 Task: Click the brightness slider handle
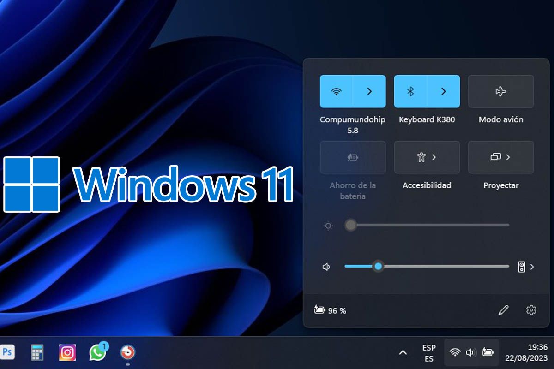tap(351, 225)
